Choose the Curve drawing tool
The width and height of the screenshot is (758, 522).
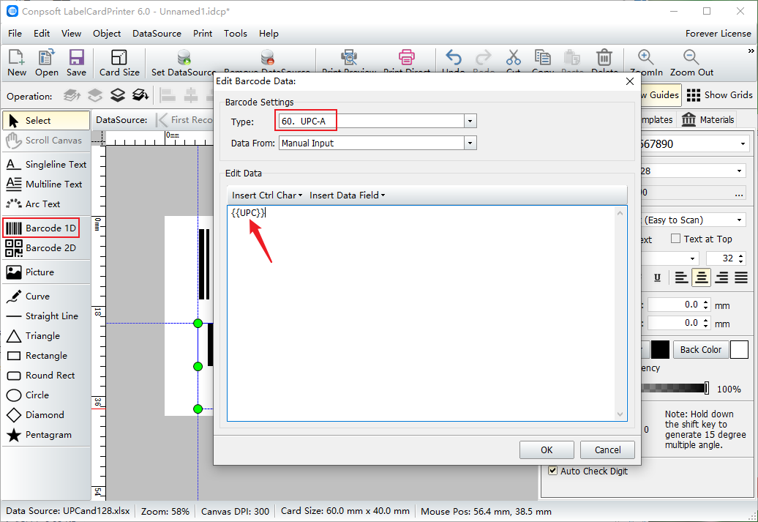(x=46, y=296)
